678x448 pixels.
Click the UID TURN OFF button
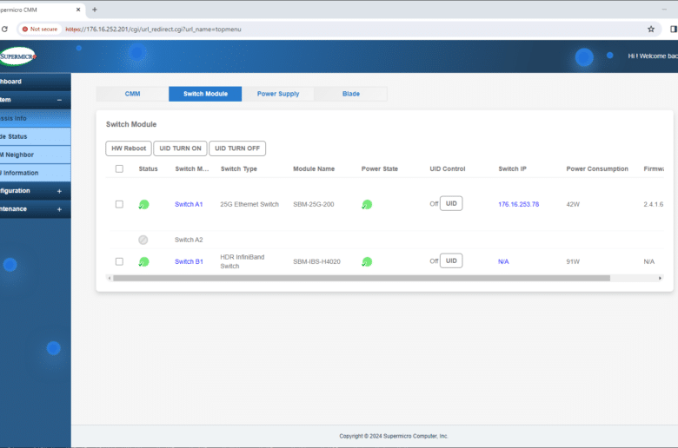pos(237,148)
